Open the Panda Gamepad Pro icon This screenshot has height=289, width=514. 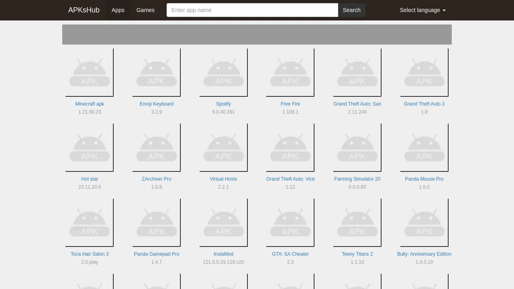click(157, 223)
